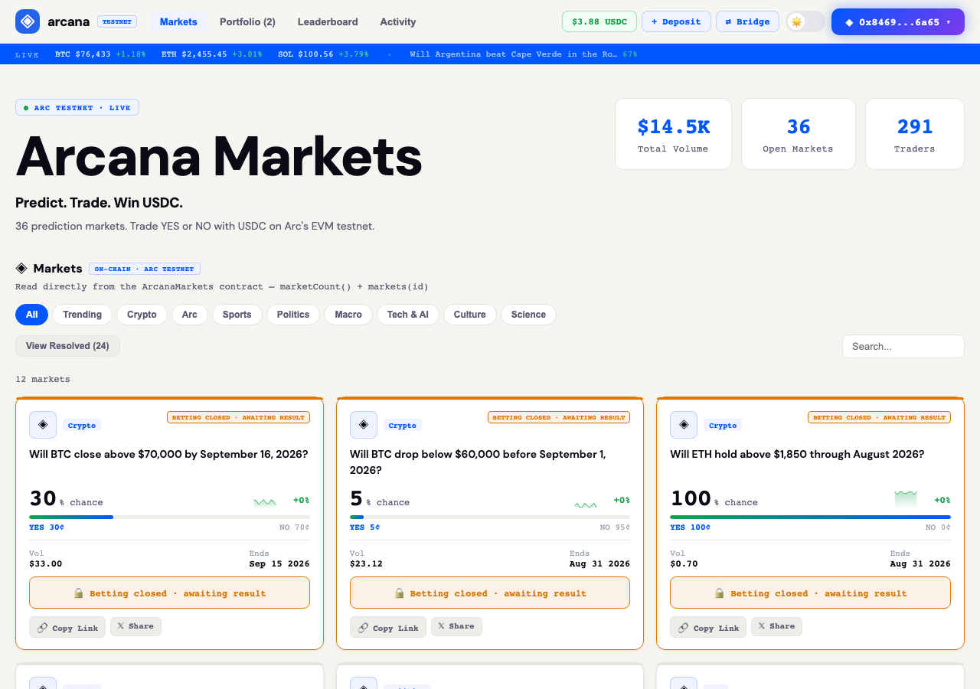Copy Link for the BTC $60,000 market
980x689 pixels.
pyautogui.click(x=388, y=627)
